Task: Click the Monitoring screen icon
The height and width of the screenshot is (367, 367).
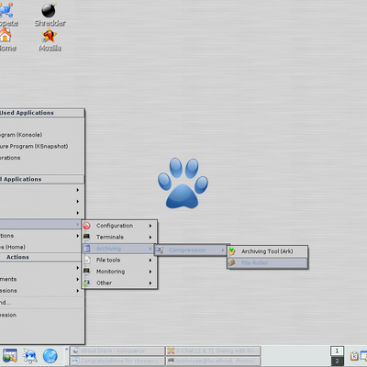Action: (x=87, y=272)
